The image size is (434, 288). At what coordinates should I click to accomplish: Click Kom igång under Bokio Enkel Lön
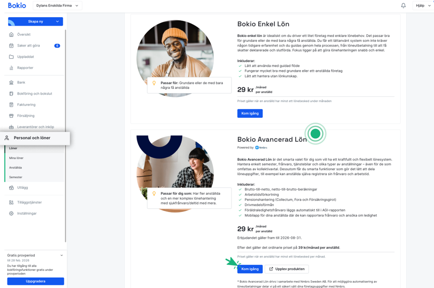250,113
